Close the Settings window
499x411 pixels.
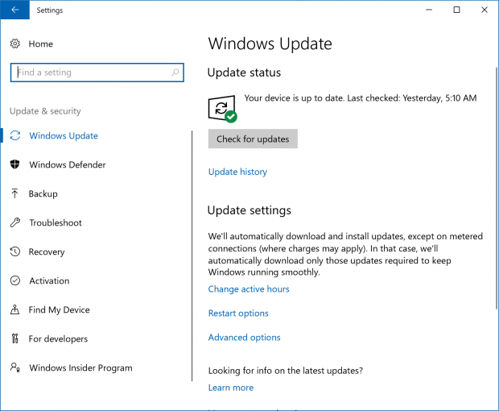point(485,10)
